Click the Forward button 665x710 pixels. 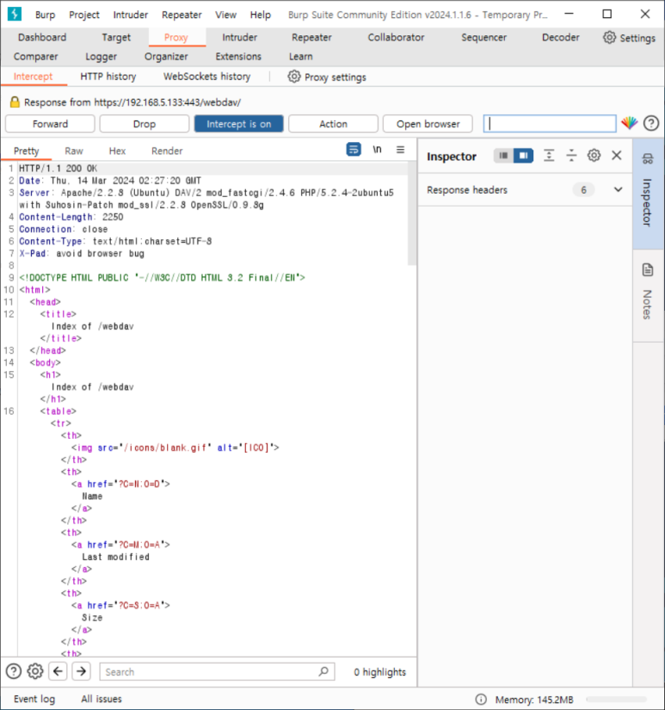(x=50, y=124)
